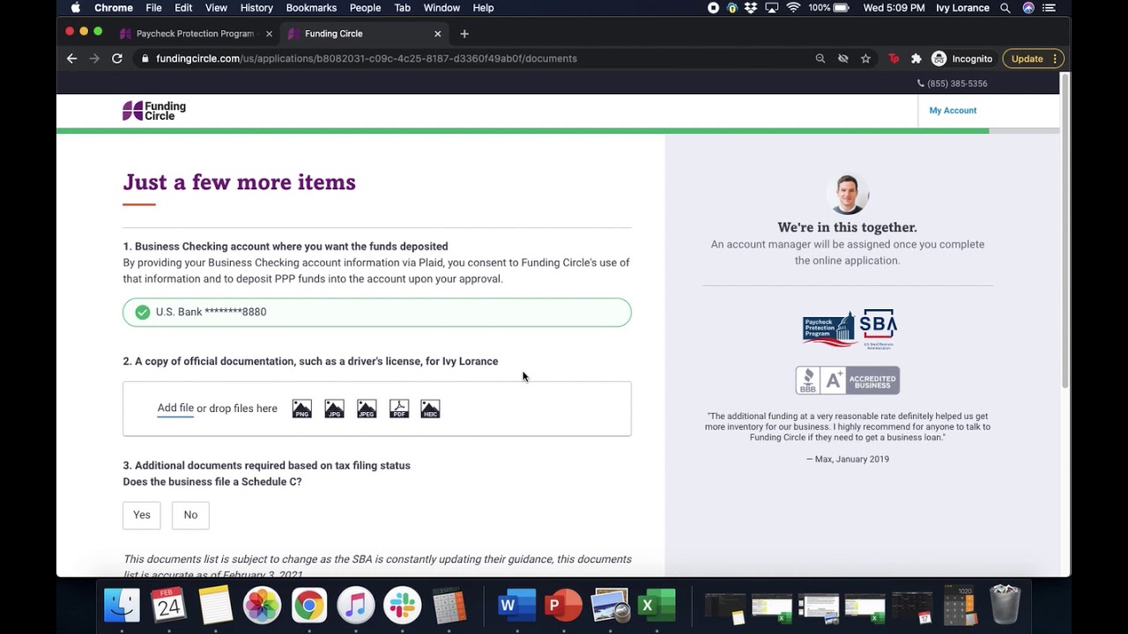
Task: Answer No to Schedule C question
Action: point(190,515)
